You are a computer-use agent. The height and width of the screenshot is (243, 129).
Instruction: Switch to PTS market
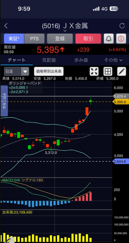(34, 39)
